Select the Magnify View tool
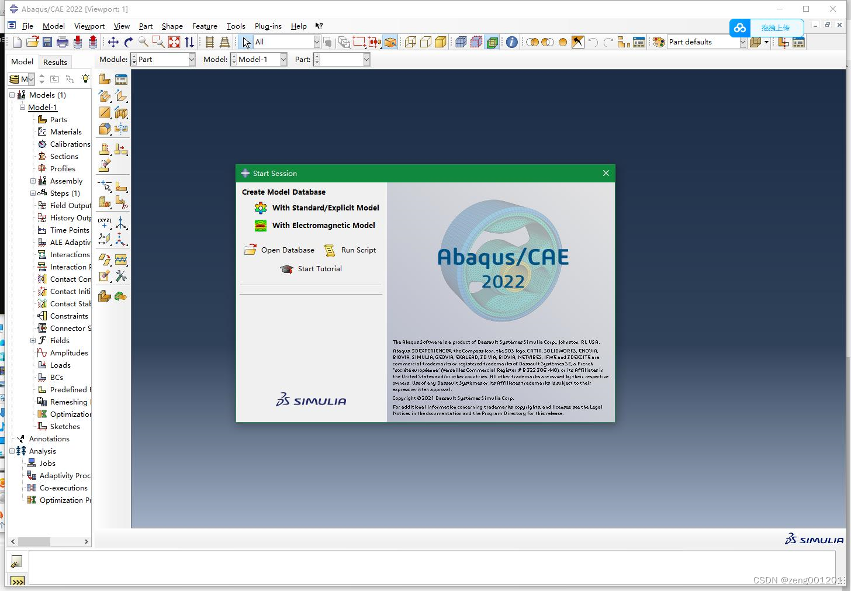 (x=143, y=42)
